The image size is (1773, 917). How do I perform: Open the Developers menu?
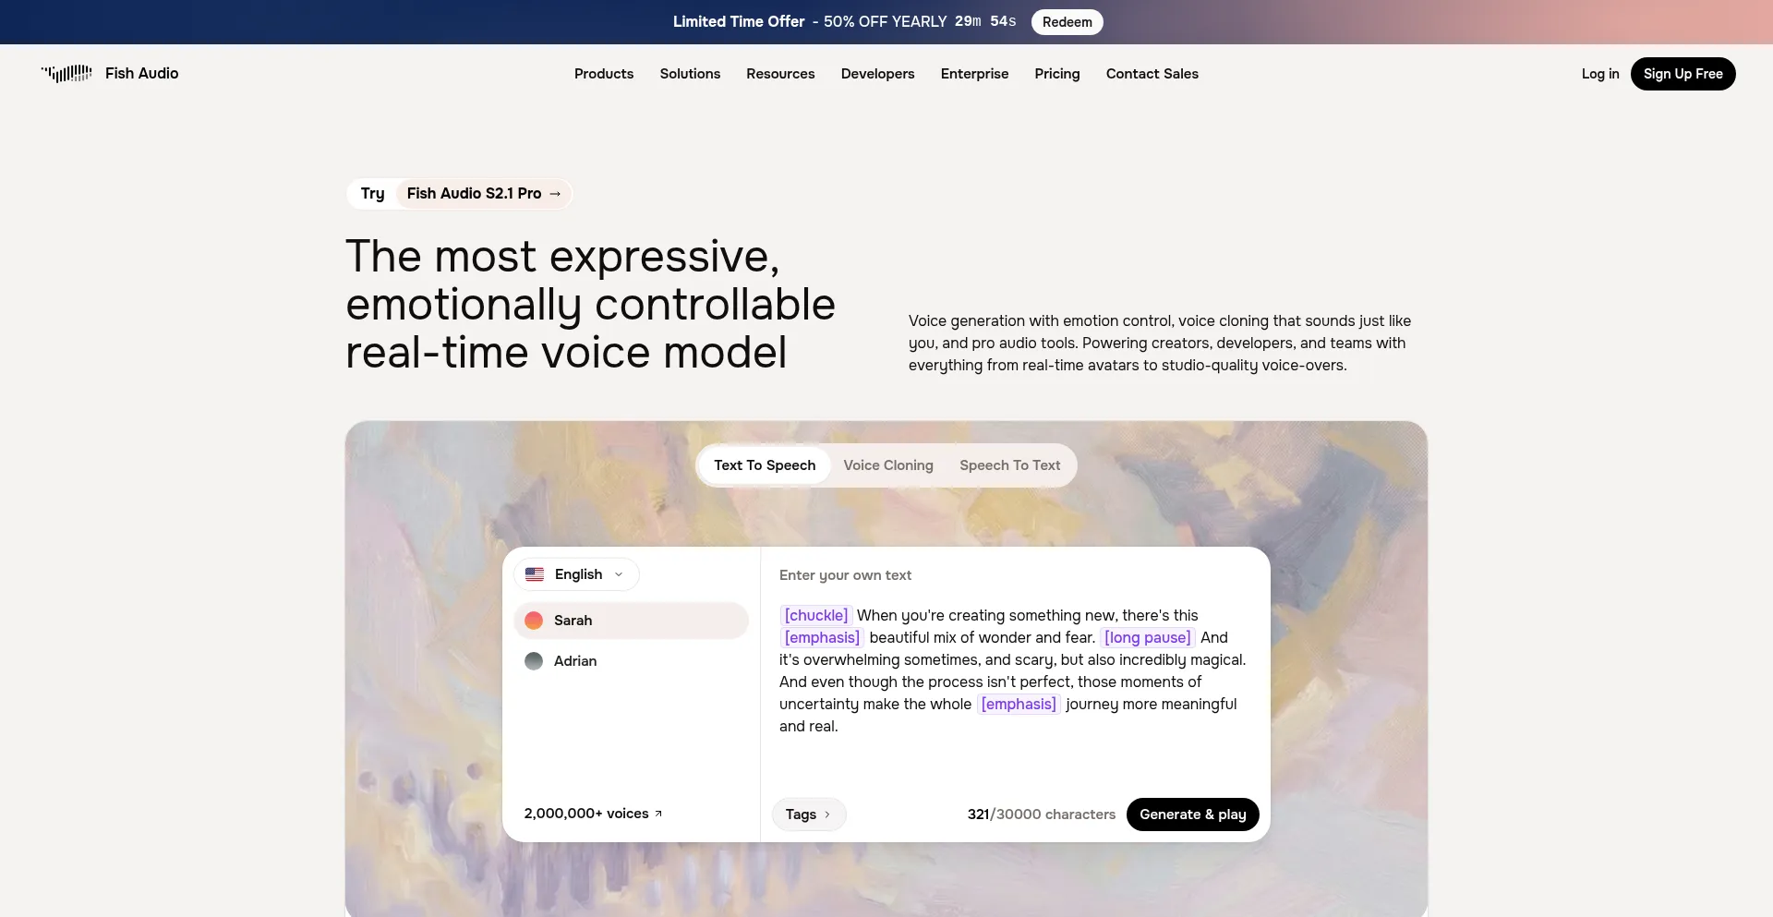click(877, 74)
